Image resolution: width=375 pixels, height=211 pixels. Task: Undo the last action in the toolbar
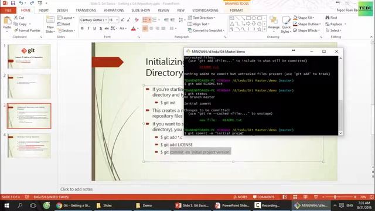coord(21,3)
